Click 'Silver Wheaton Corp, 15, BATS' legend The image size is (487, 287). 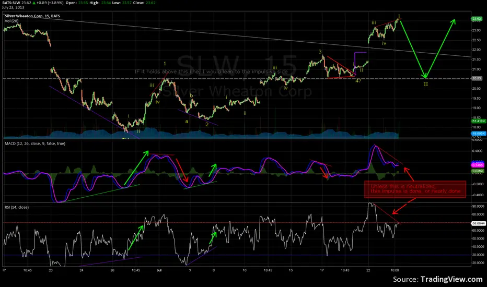click(x=32, y=16)
